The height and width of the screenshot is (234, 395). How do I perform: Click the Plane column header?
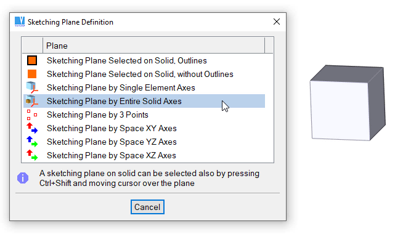pyautogui.click(x=153, y=46)
